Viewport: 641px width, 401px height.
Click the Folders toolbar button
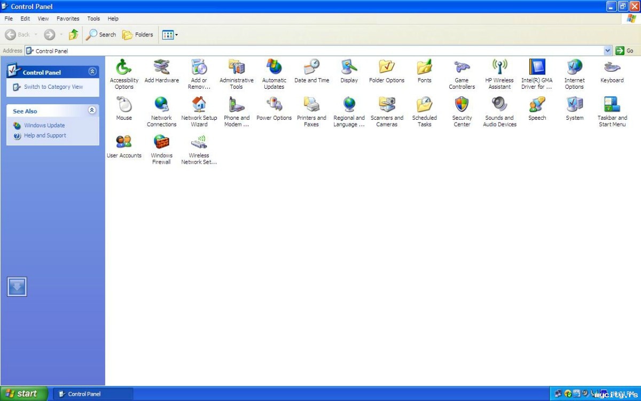(x=138, y=35)
